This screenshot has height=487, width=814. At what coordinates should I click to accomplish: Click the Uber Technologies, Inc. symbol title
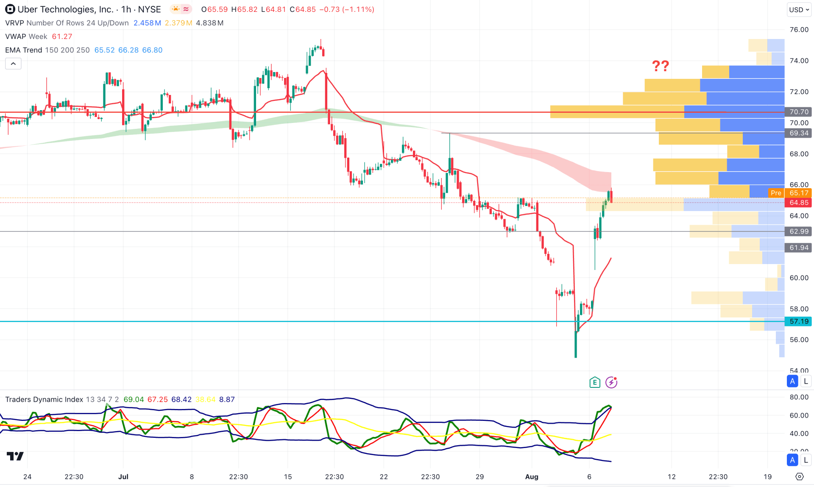pos(65,9)
